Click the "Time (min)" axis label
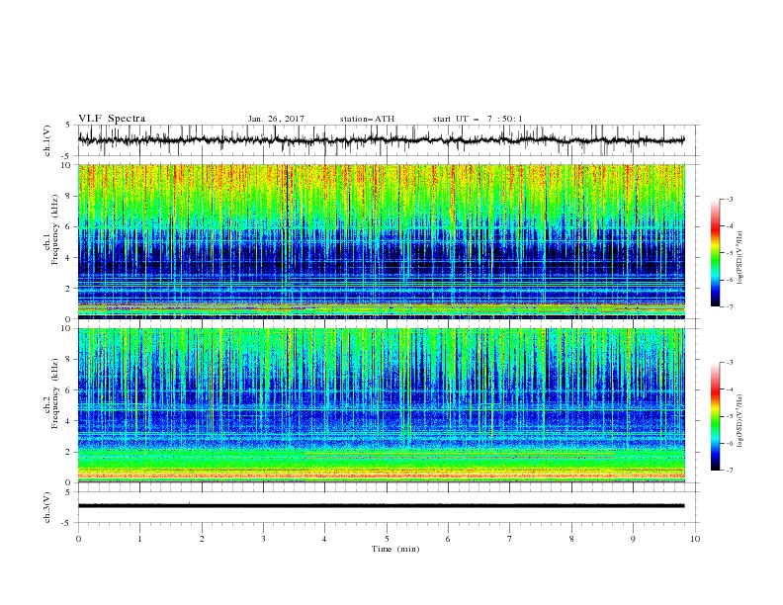The height and width of the screenshot is (605, 783). pos(395,549)
